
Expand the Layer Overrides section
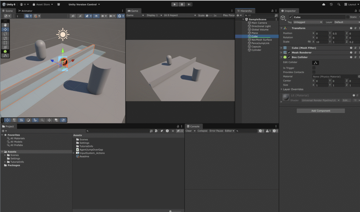(x=293, y=89)
